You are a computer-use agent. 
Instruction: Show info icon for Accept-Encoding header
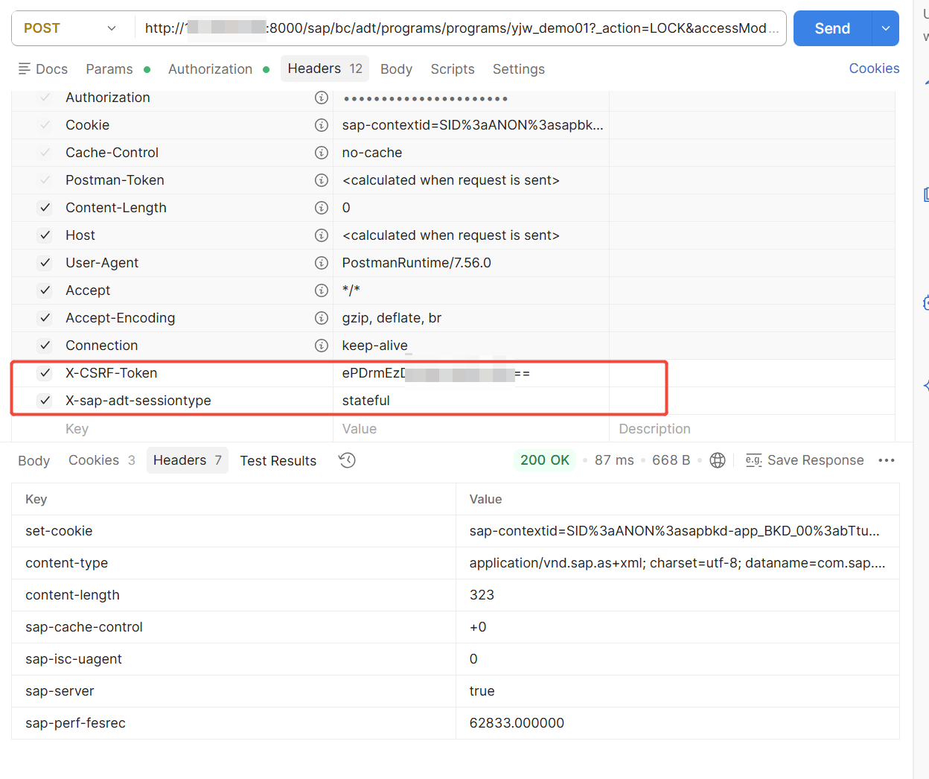click(322, 318)
